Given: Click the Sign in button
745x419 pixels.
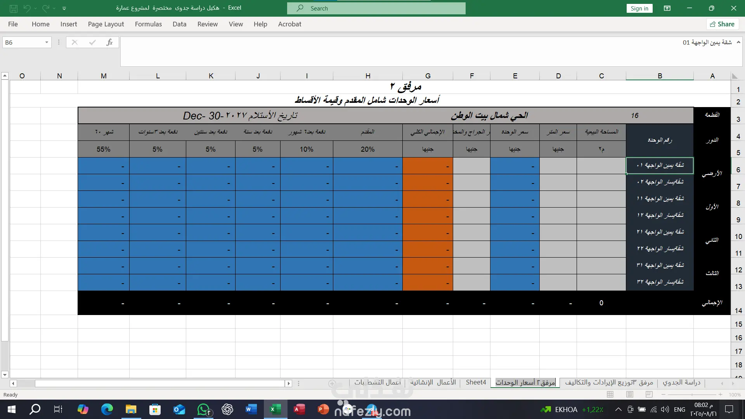Looking at the screenshot, I should coord(639,9).
